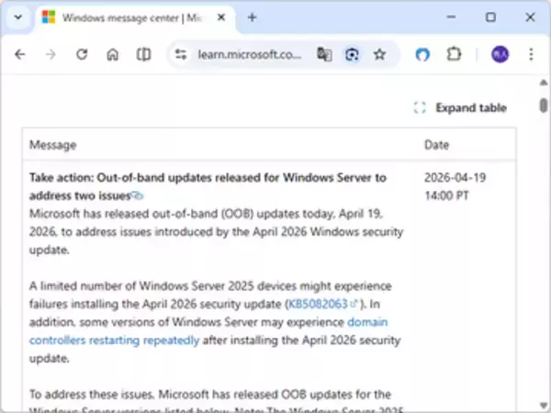The height and width of the screenshot is (413, 551).
Task: Go forward to next page
Action: (x=51, y=54)
